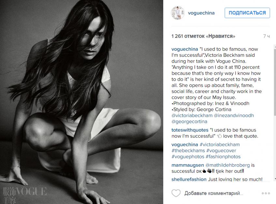Click the voguechina profile avatar

click(178, 13)
